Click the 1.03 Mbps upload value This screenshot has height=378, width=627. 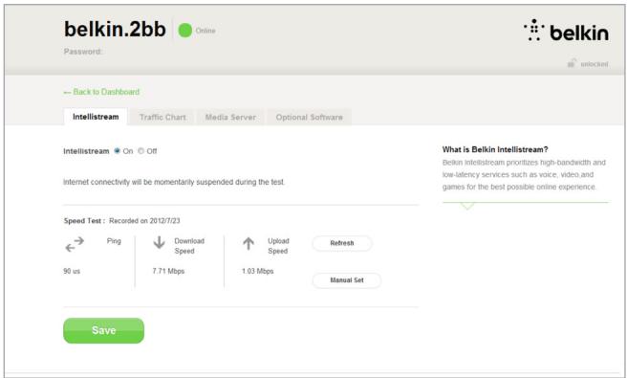click(x=257, y=271)
